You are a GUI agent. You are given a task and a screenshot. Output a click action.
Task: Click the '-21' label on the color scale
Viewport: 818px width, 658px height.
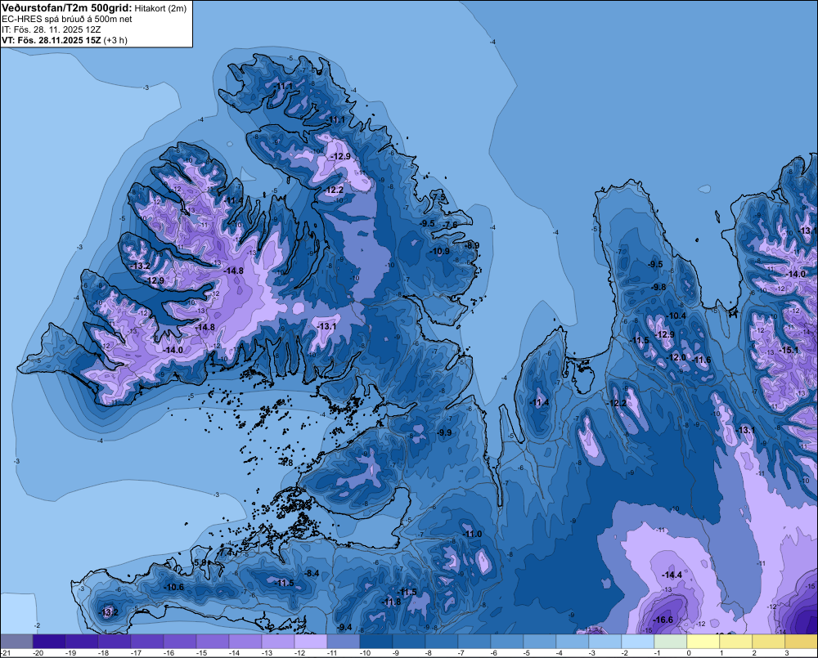tap(5, 653)
